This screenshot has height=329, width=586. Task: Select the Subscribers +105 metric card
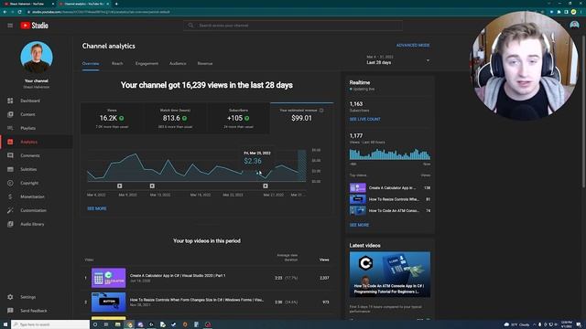click(238, 118)
